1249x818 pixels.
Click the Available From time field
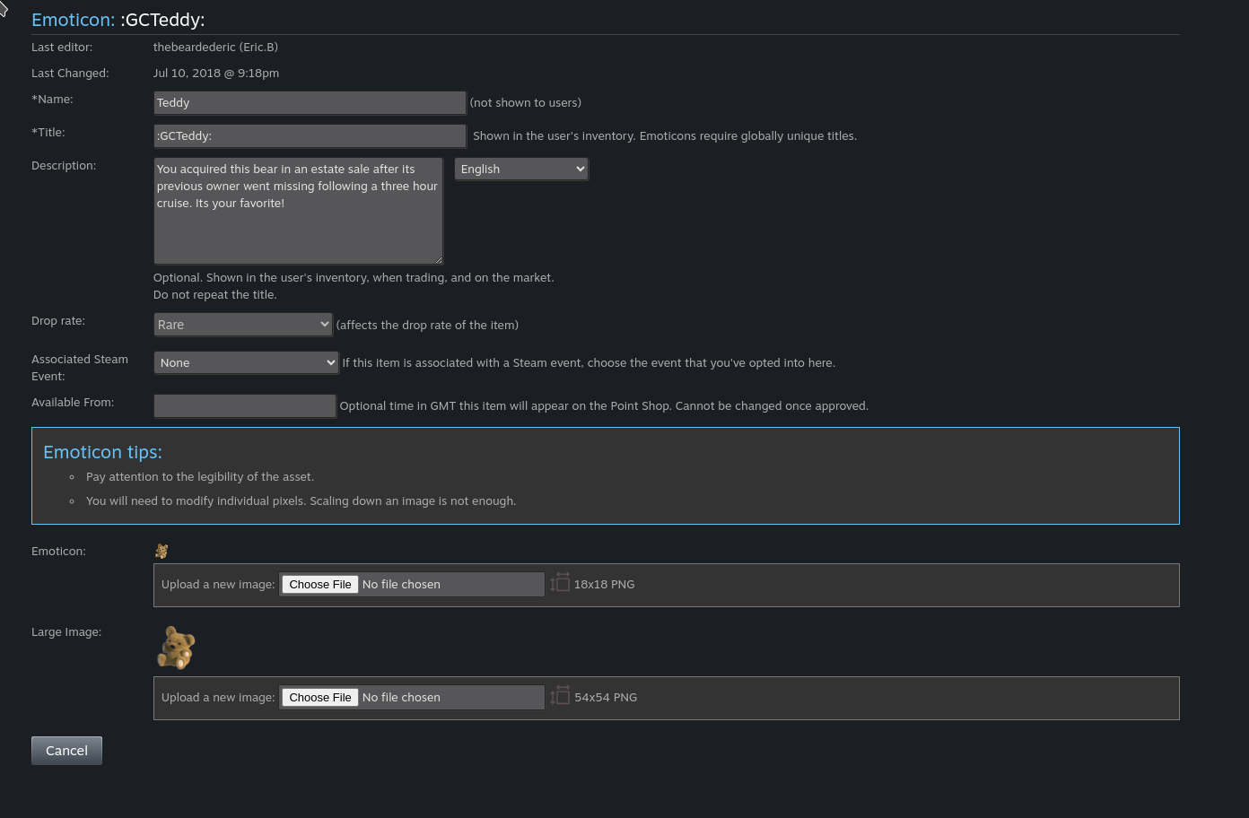coord(245,405)
